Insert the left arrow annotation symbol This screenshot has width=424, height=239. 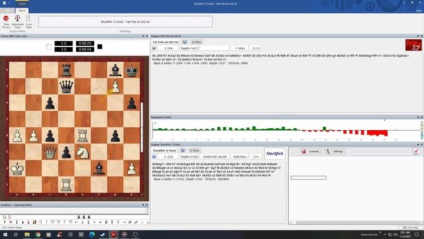tap(77, 222)
